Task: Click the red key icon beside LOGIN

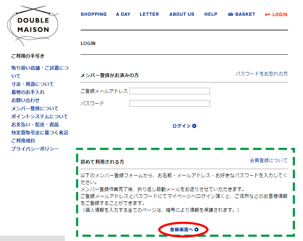Action: click(267, 15)
